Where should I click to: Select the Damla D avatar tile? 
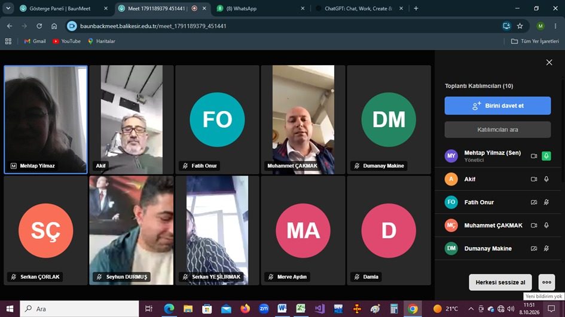(x=389, y=230)
